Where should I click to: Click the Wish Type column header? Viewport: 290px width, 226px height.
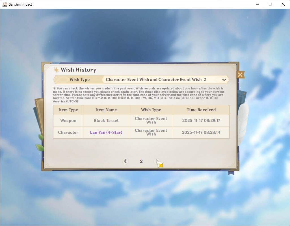[151, 110]
